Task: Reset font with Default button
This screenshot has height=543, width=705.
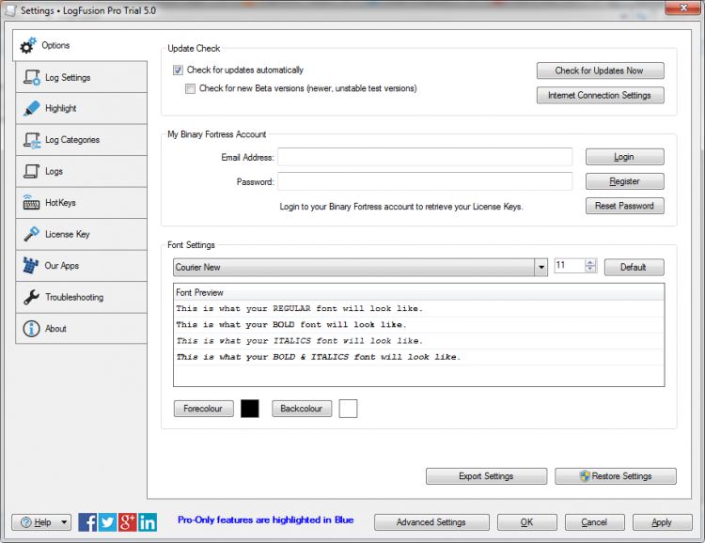Action: [x=634, y=267]
